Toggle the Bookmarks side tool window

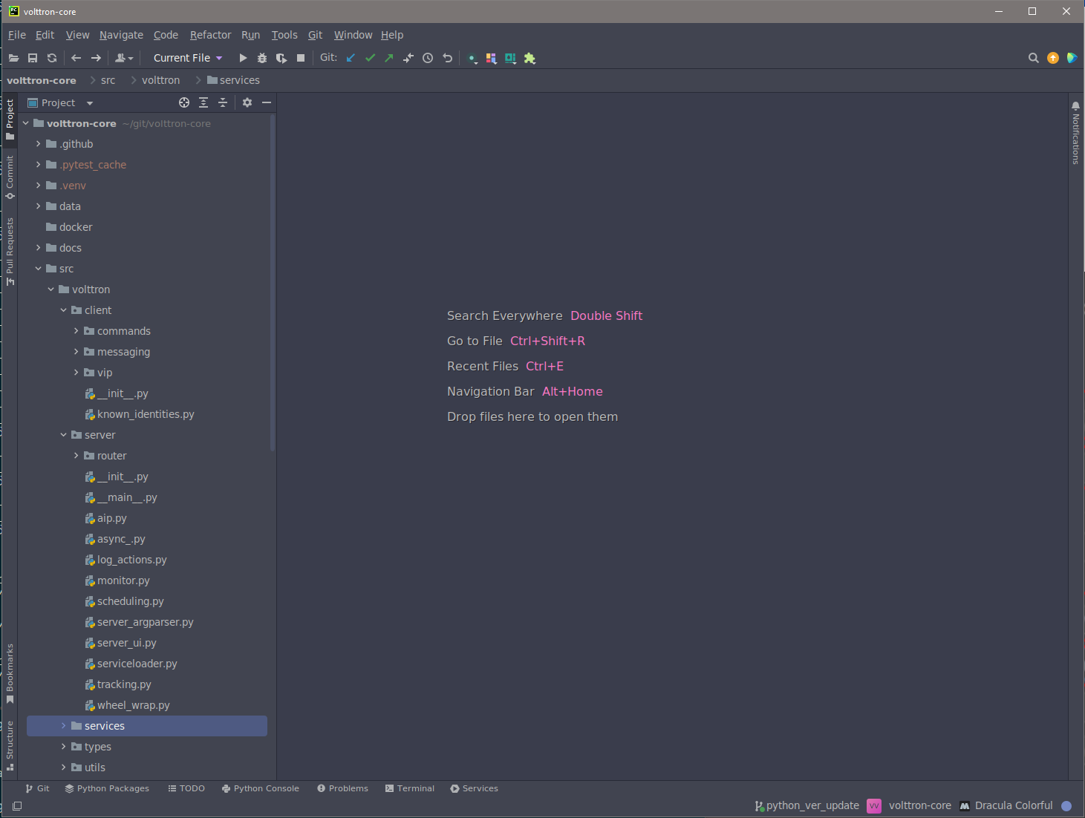[10, 673]
